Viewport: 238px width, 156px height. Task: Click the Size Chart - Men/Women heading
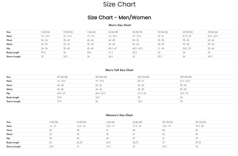[119, 17]
